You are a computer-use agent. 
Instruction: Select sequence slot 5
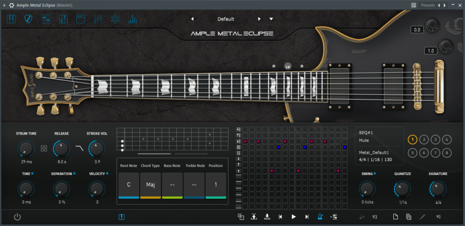[x=412, y=153]
